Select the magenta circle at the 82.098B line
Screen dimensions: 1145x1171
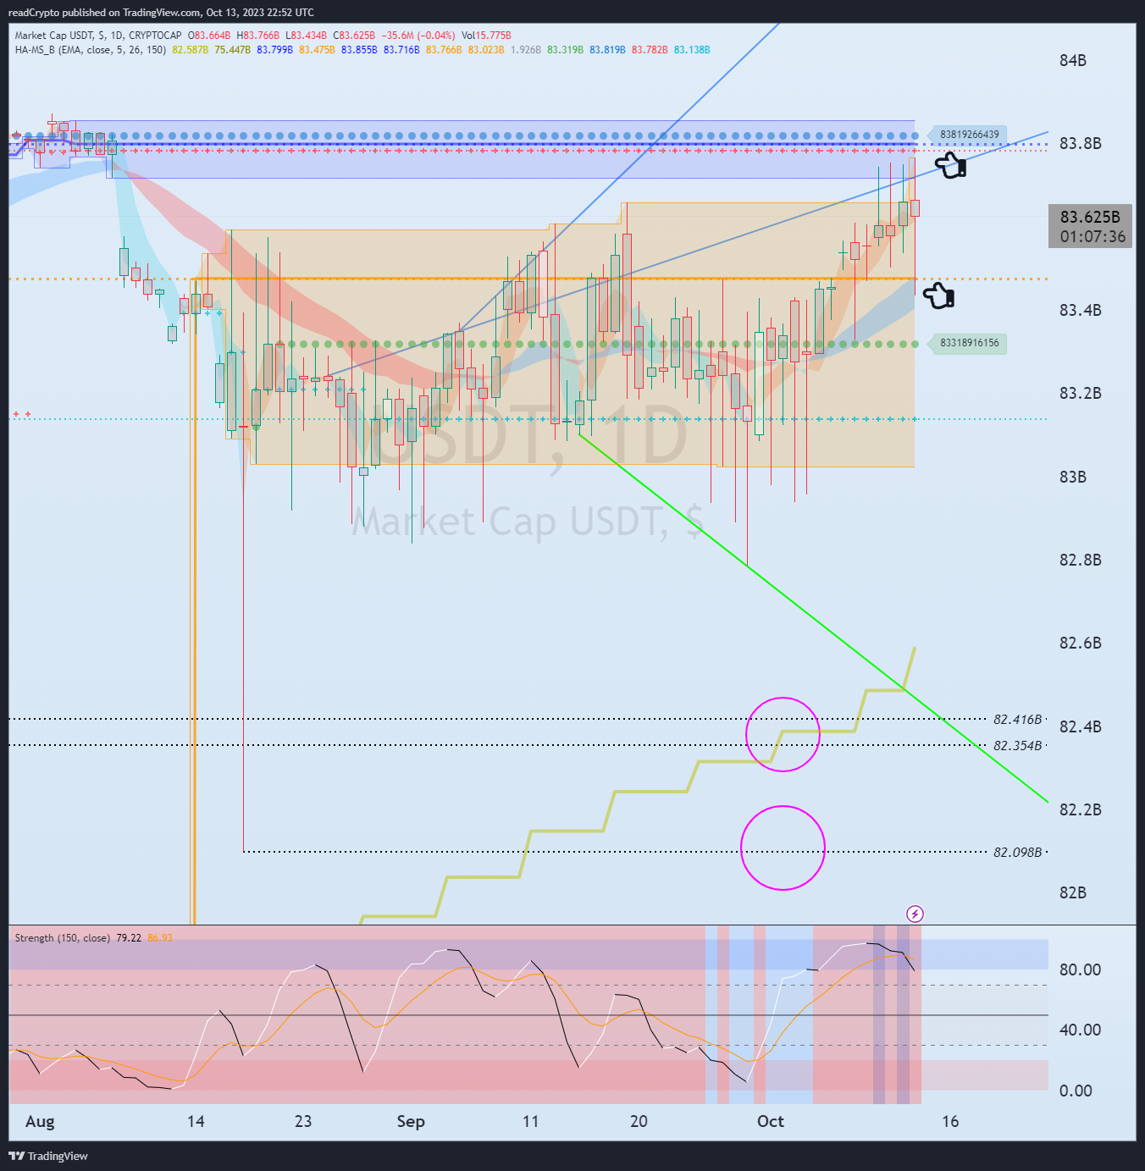pyautogui.click(x=783, y=848)
